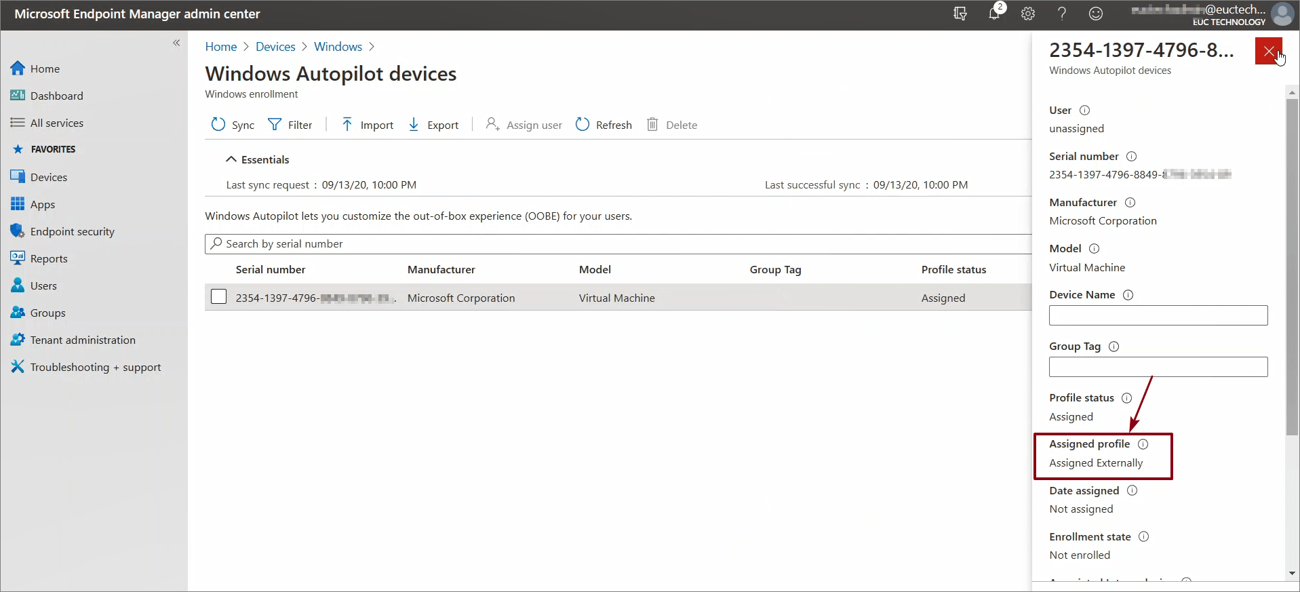1300x592 pixels.
Task: Click the Serial number info icon
Action: (x=1131, y=156)
